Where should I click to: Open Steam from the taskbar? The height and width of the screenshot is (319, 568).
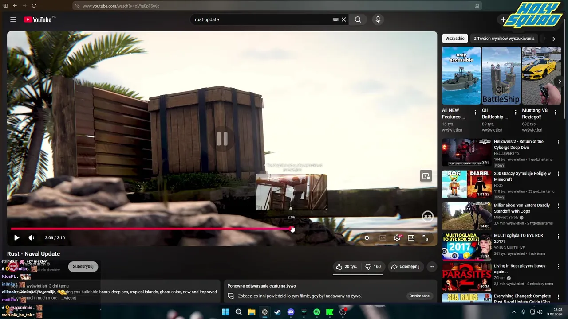[277, 312]
